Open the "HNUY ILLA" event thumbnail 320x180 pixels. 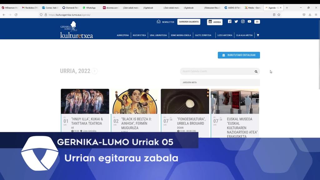pyautogui.click(x=85, y=101)
